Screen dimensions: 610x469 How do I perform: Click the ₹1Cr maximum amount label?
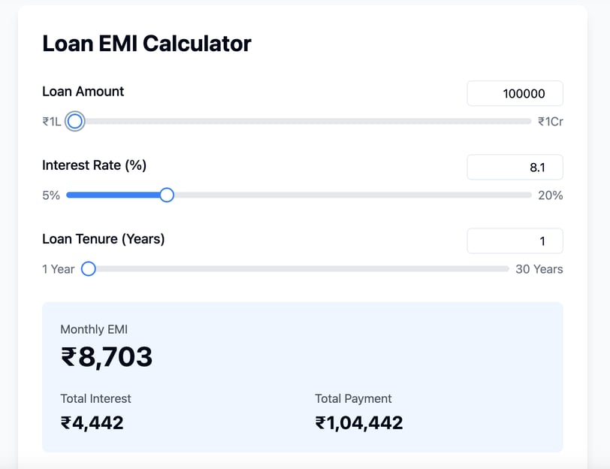pos(550,121)
